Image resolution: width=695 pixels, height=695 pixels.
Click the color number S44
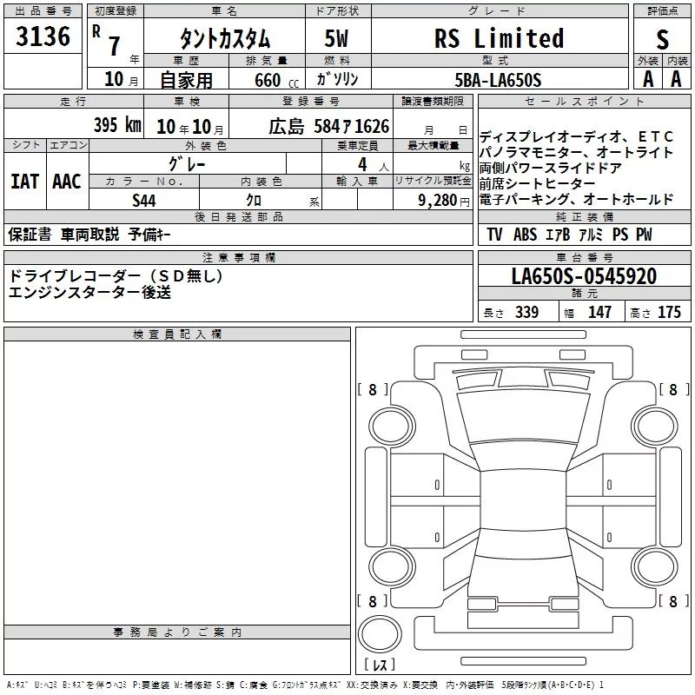pos(144,201)
